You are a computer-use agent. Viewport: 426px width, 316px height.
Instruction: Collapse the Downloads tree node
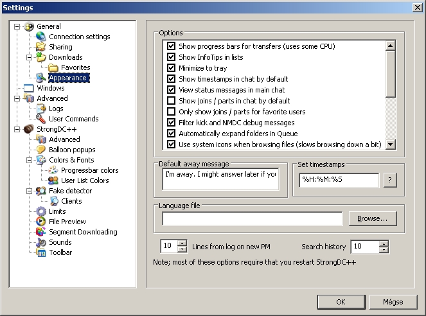click(29, 57)
